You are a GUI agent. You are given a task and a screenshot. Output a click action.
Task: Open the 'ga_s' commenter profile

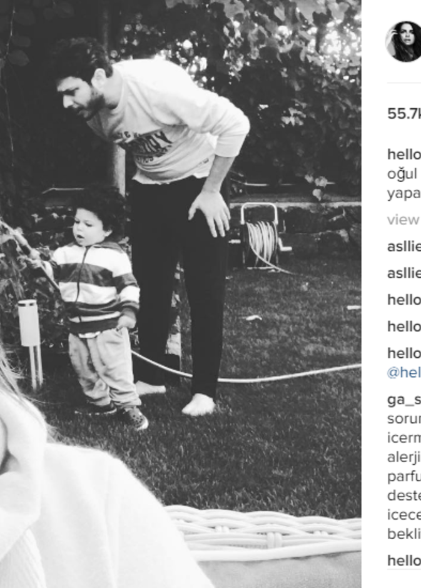click(404, 400)
